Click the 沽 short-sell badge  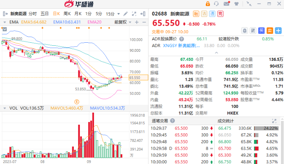[x=204, y=14]
